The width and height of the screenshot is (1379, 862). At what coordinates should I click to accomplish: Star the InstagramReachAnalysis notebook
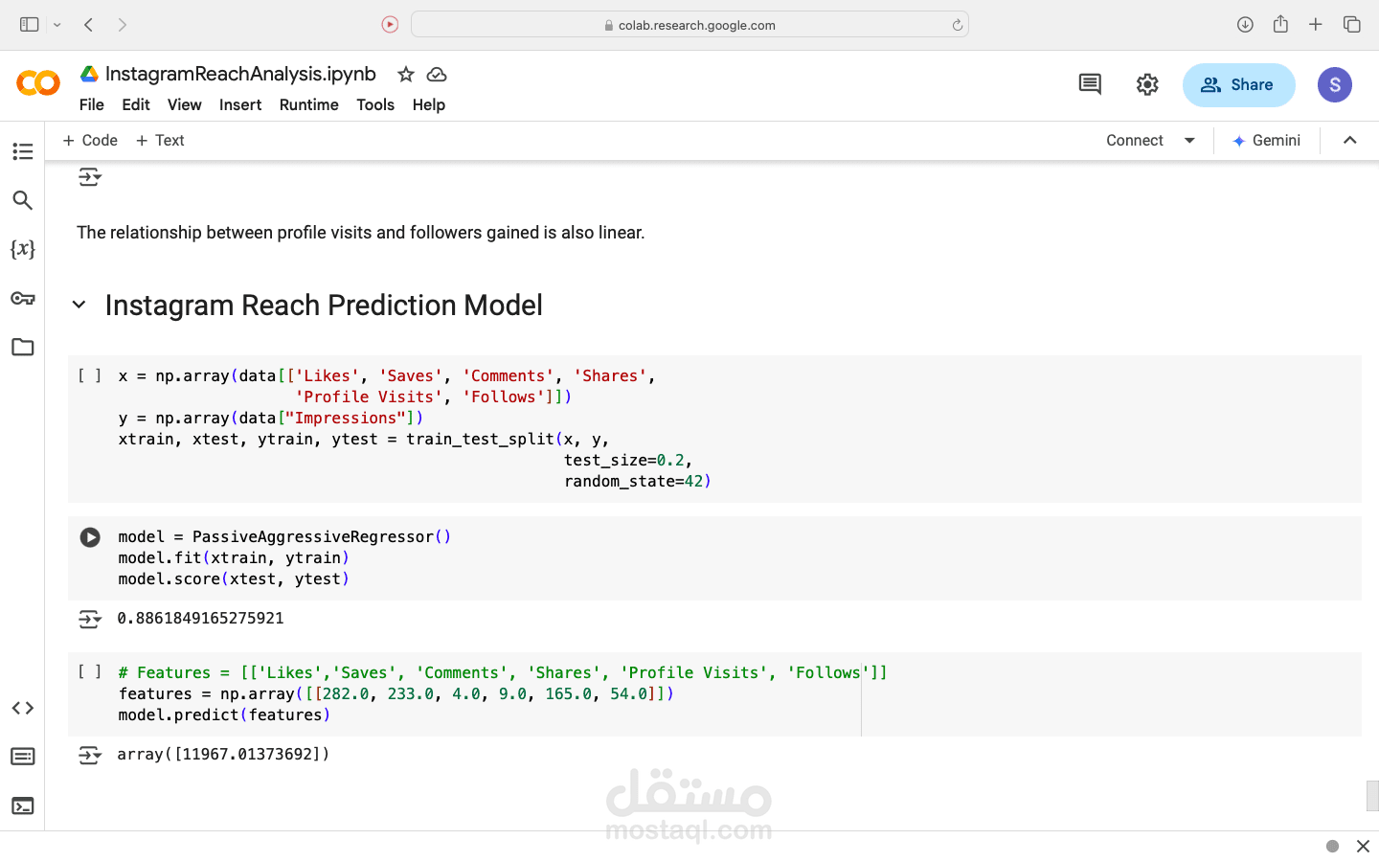[x=406, y=74]
